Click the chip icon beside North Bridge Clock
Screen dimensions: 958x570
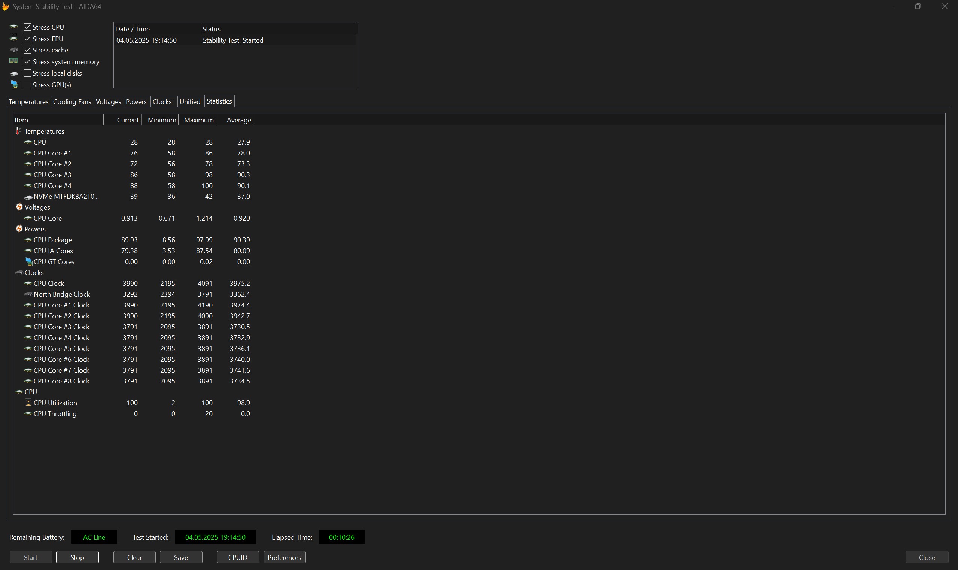[x=28, y=294]
